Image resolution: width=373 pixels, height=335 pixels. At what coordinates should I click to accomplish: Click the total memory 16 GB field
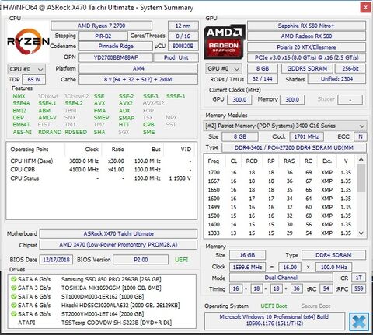[x=247, y=255]
